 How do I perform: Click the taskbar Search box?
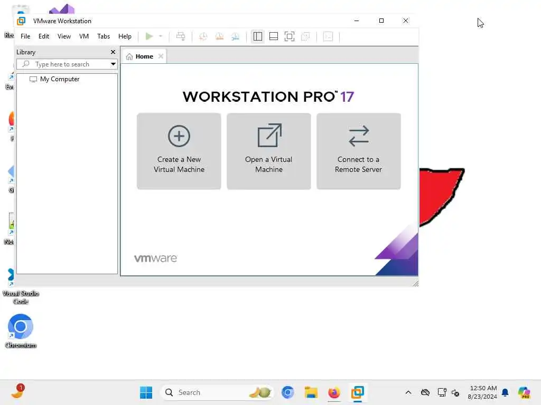217,392
